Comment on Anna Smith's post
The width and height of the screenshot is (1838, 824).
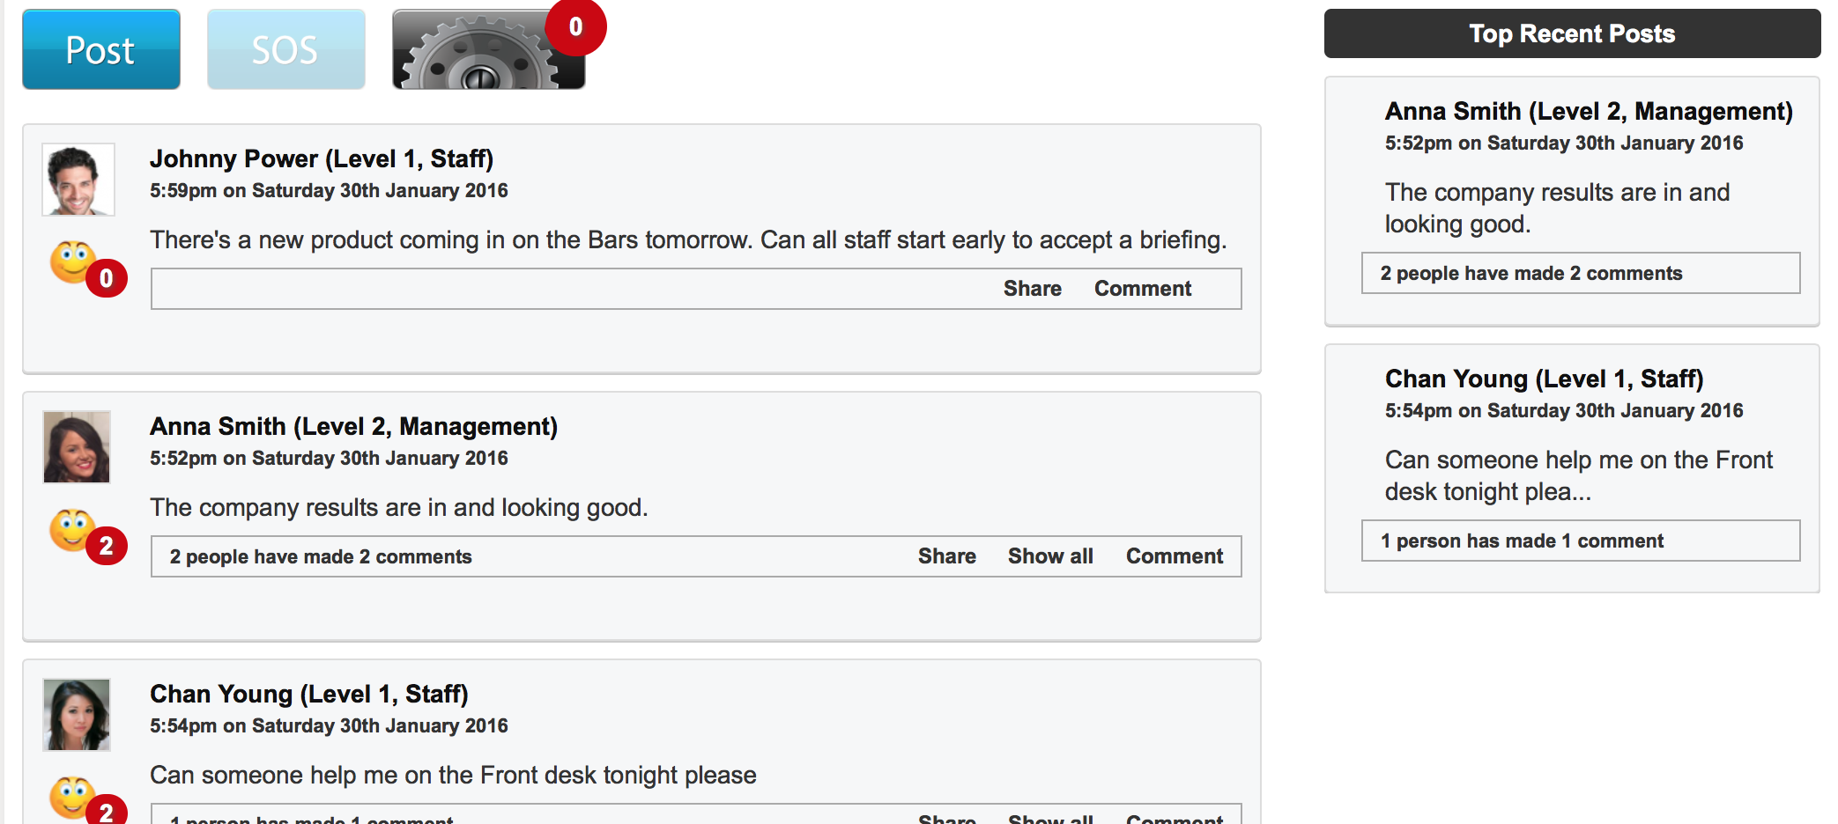click(1174, 556)
